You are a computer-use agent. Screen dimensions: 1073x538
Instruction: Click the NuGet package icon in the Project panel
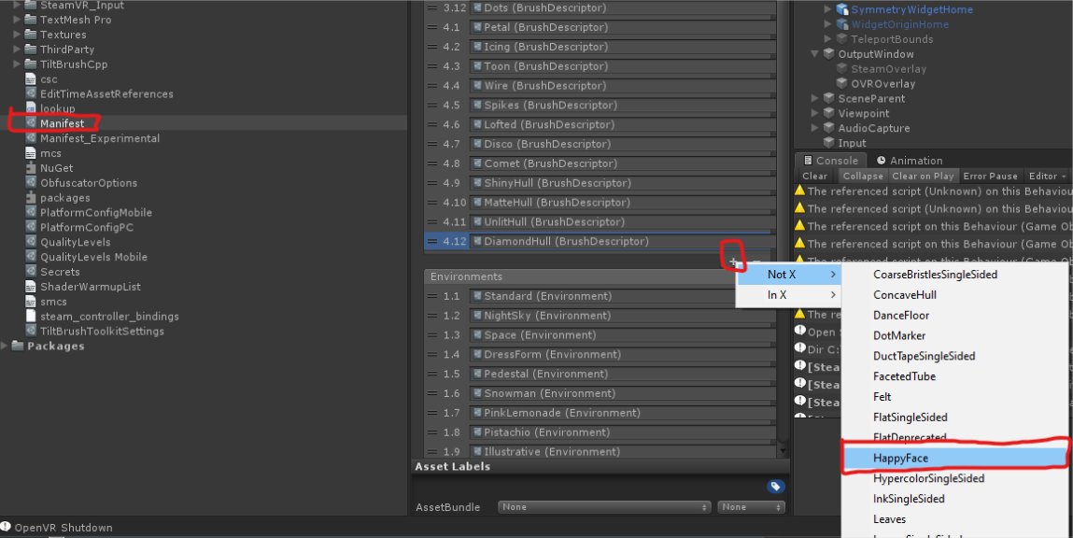coord(29,167)
